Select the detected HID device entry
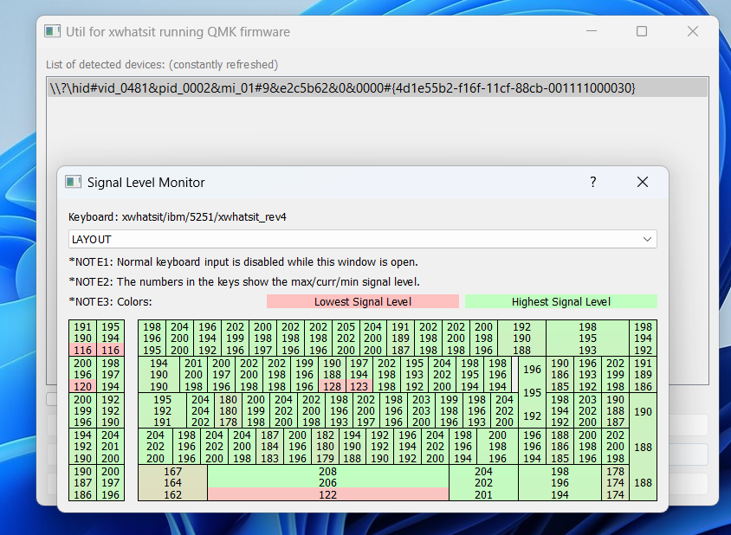The image size is (731, 535). tap(377, 87)
